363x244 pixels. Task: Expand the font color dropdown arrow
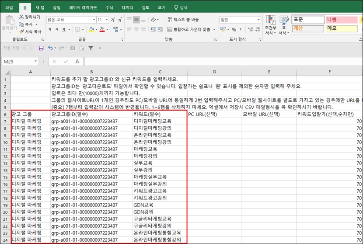(107, 29)
